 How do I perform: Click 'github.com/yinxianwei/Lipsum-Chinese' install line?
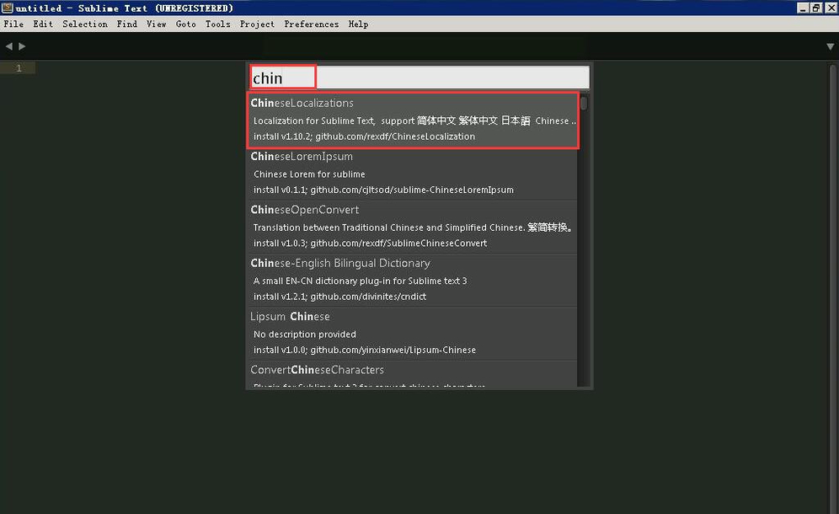click(x=365, y=350)
